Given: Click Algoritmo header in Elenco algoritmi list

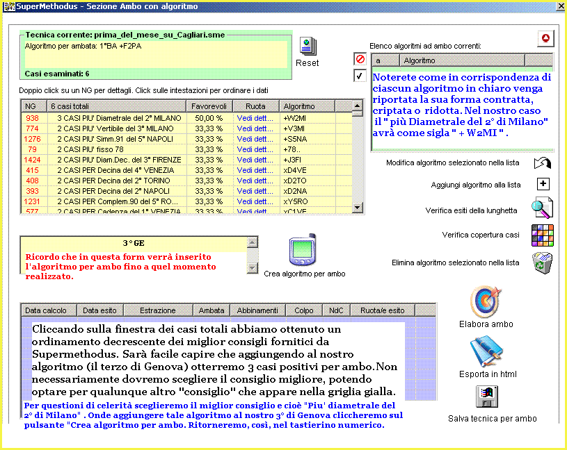Looking at the screenshot, I should (x=462, y=60).
